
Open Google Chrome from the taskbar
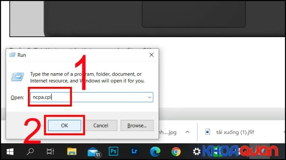point(176,151)
